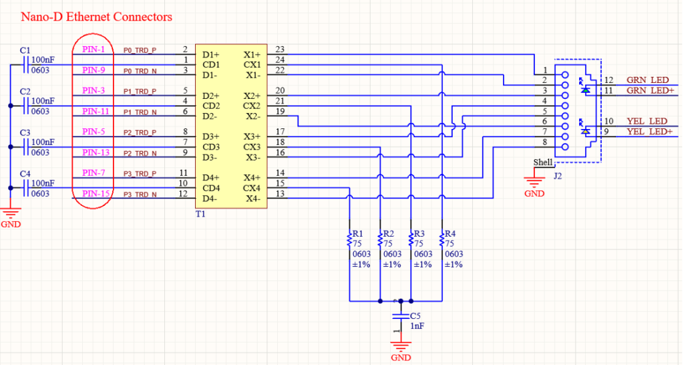Click the CD1 pin name on T1
684x365 pixels.
[x=210, y=65]
